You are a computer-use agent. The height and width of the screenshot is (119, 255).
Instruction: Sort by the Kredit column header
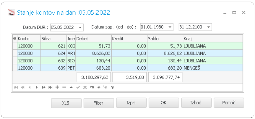coord(129,39)
